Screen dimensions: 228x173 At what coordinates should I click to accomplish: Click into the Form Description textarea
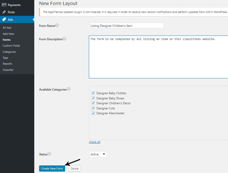158,57
